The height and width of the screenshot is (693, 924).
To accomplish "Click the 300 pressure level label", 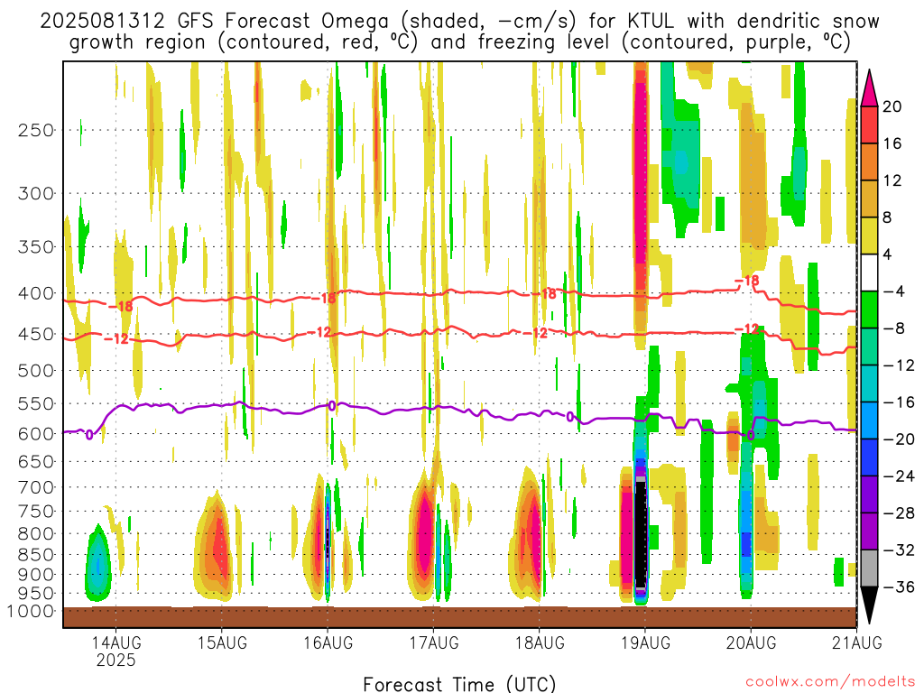I will [x=36, y=193].
